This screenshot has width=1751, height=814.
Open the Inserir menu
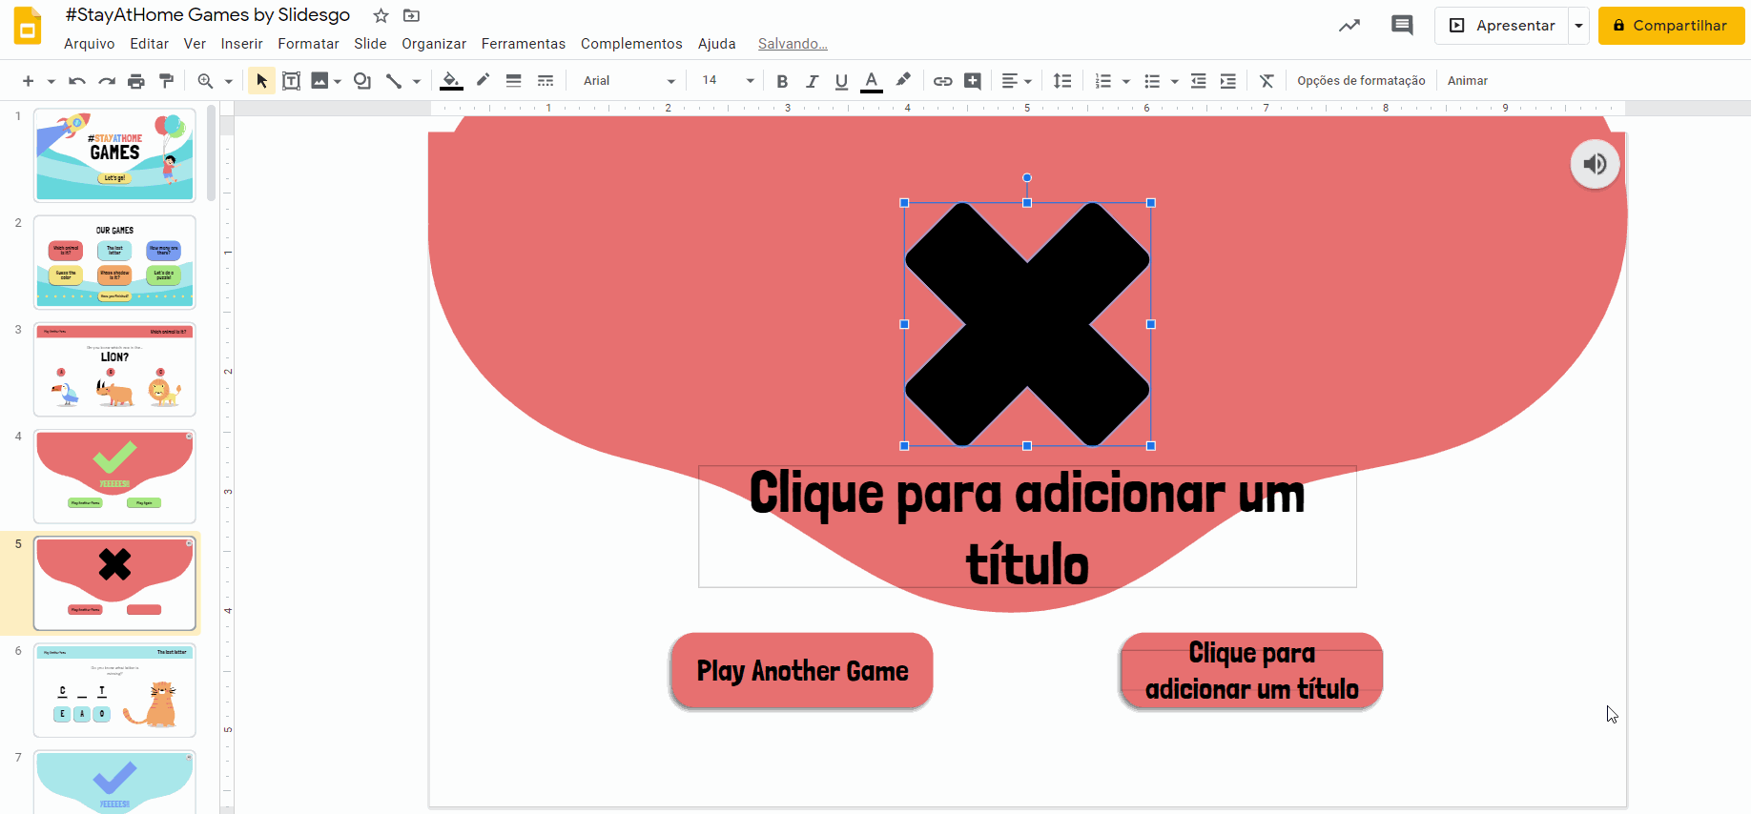tap(241, 44)
